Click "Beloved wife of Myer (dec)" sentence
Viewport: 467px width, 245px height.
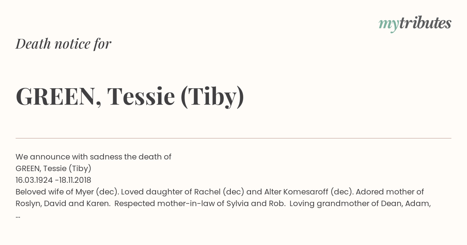tap(67, 192)
